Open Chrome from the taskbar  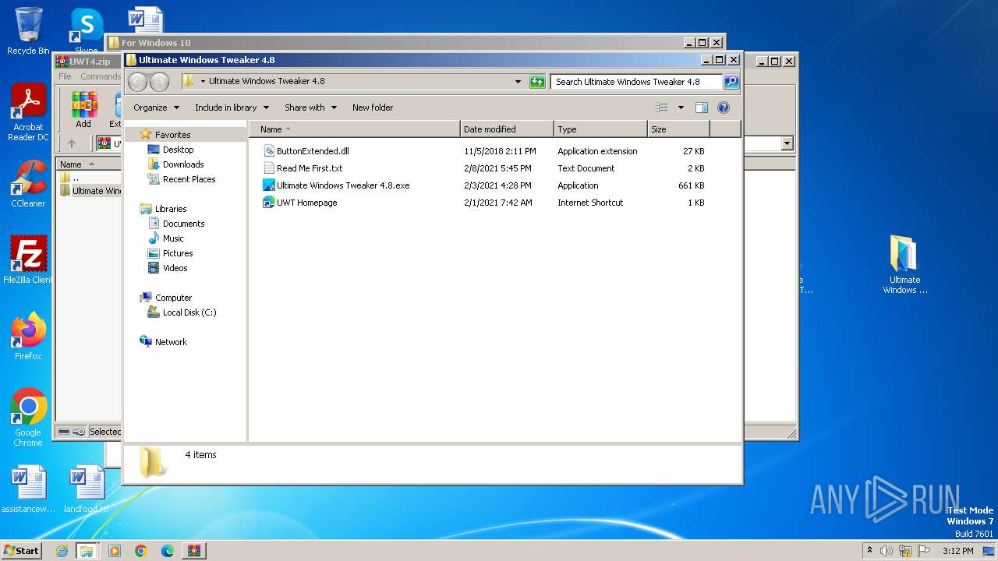pos(141,551)
